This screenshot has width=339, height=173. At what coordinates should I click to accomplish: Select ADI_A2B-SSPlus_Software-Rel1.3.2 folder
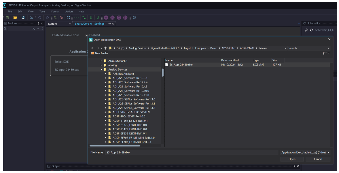click(x=134, y=108)
